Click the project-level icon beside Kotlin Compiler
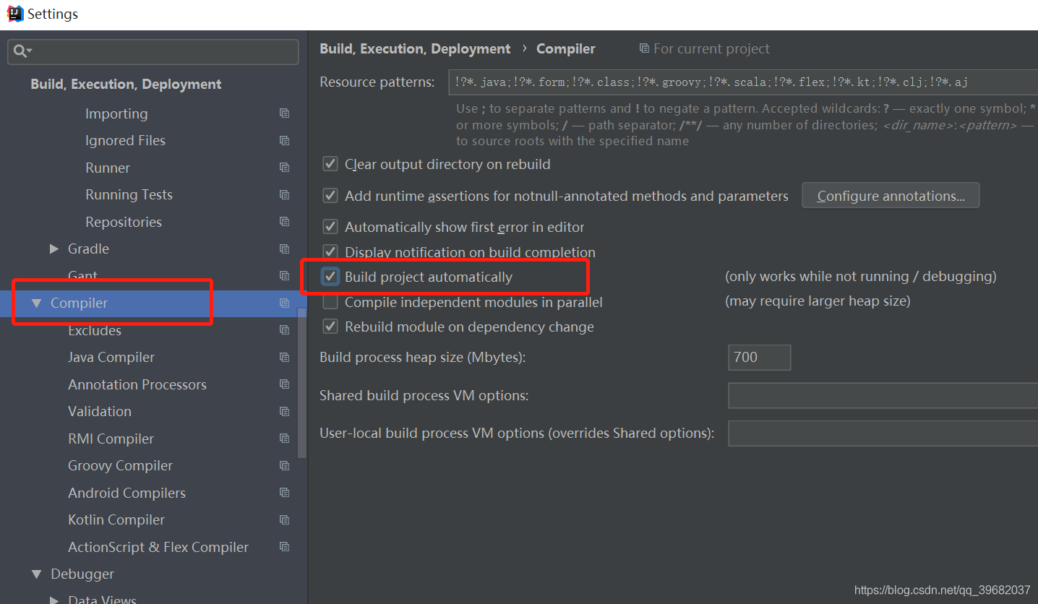Image resolution: width=1038 pixels, height=604 pixels. pos(285,519)
